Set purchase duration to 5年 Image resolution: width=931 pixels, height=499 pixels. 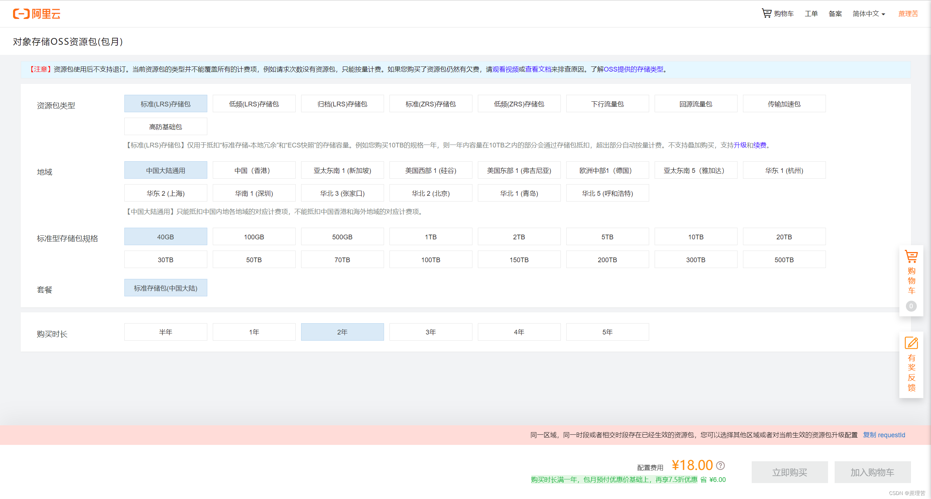point(608,332)
